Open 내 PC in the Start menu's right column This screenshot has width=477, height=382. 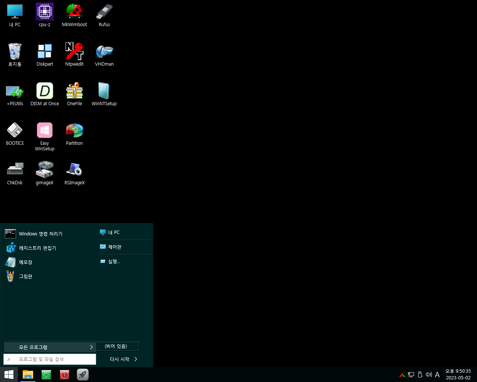124,232
